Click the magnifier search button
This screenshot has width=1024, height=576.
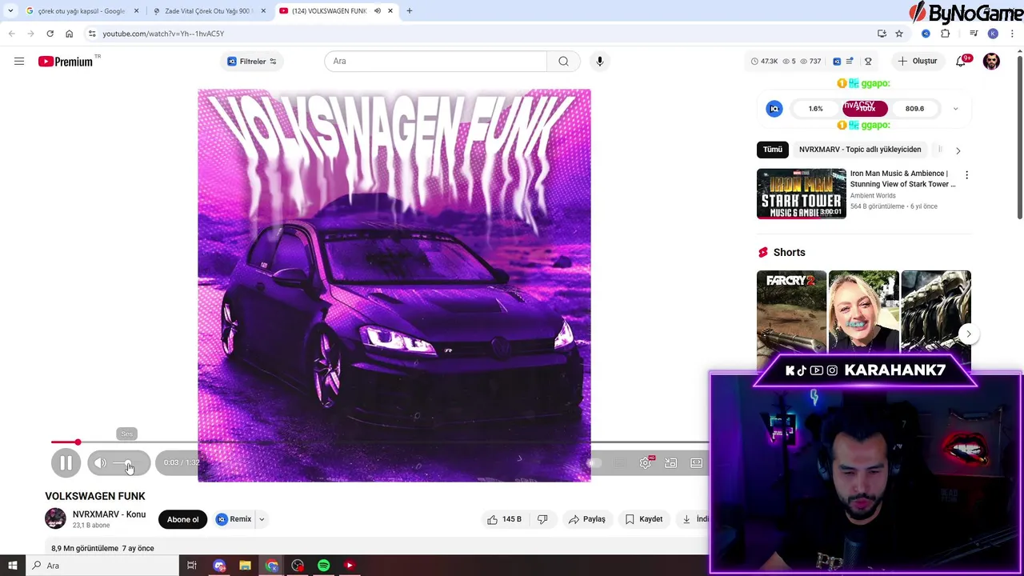pos(563,62)
